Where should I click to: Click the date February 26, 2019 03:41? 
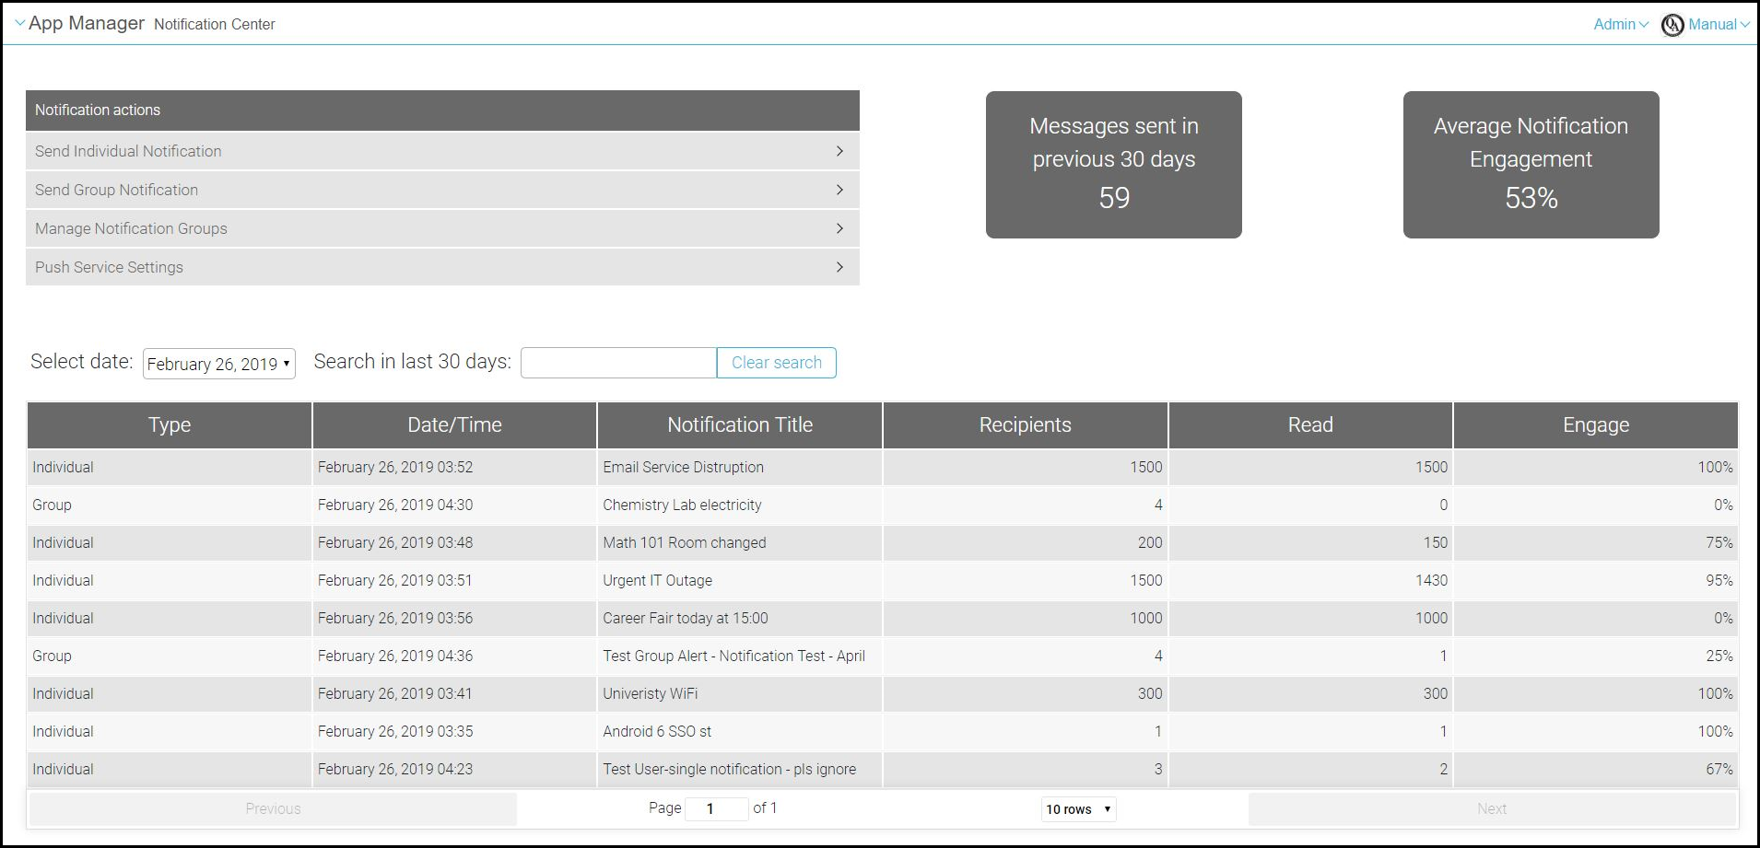pyautogui.click(x=395, y=693)
